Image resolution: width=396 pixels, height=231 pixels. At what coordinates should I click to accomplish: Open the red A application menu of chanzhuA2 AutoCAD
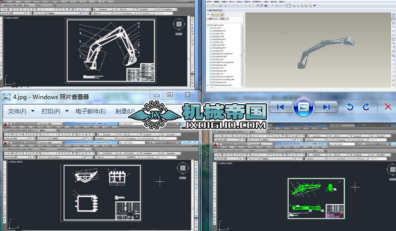[6, 143]
